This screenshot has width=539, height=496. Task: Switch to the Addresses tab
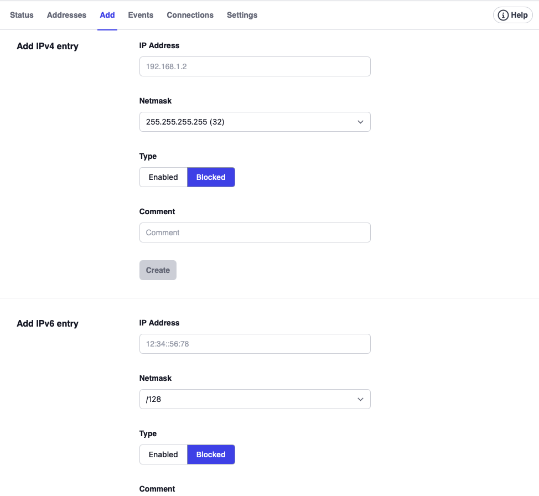[66, 15]
